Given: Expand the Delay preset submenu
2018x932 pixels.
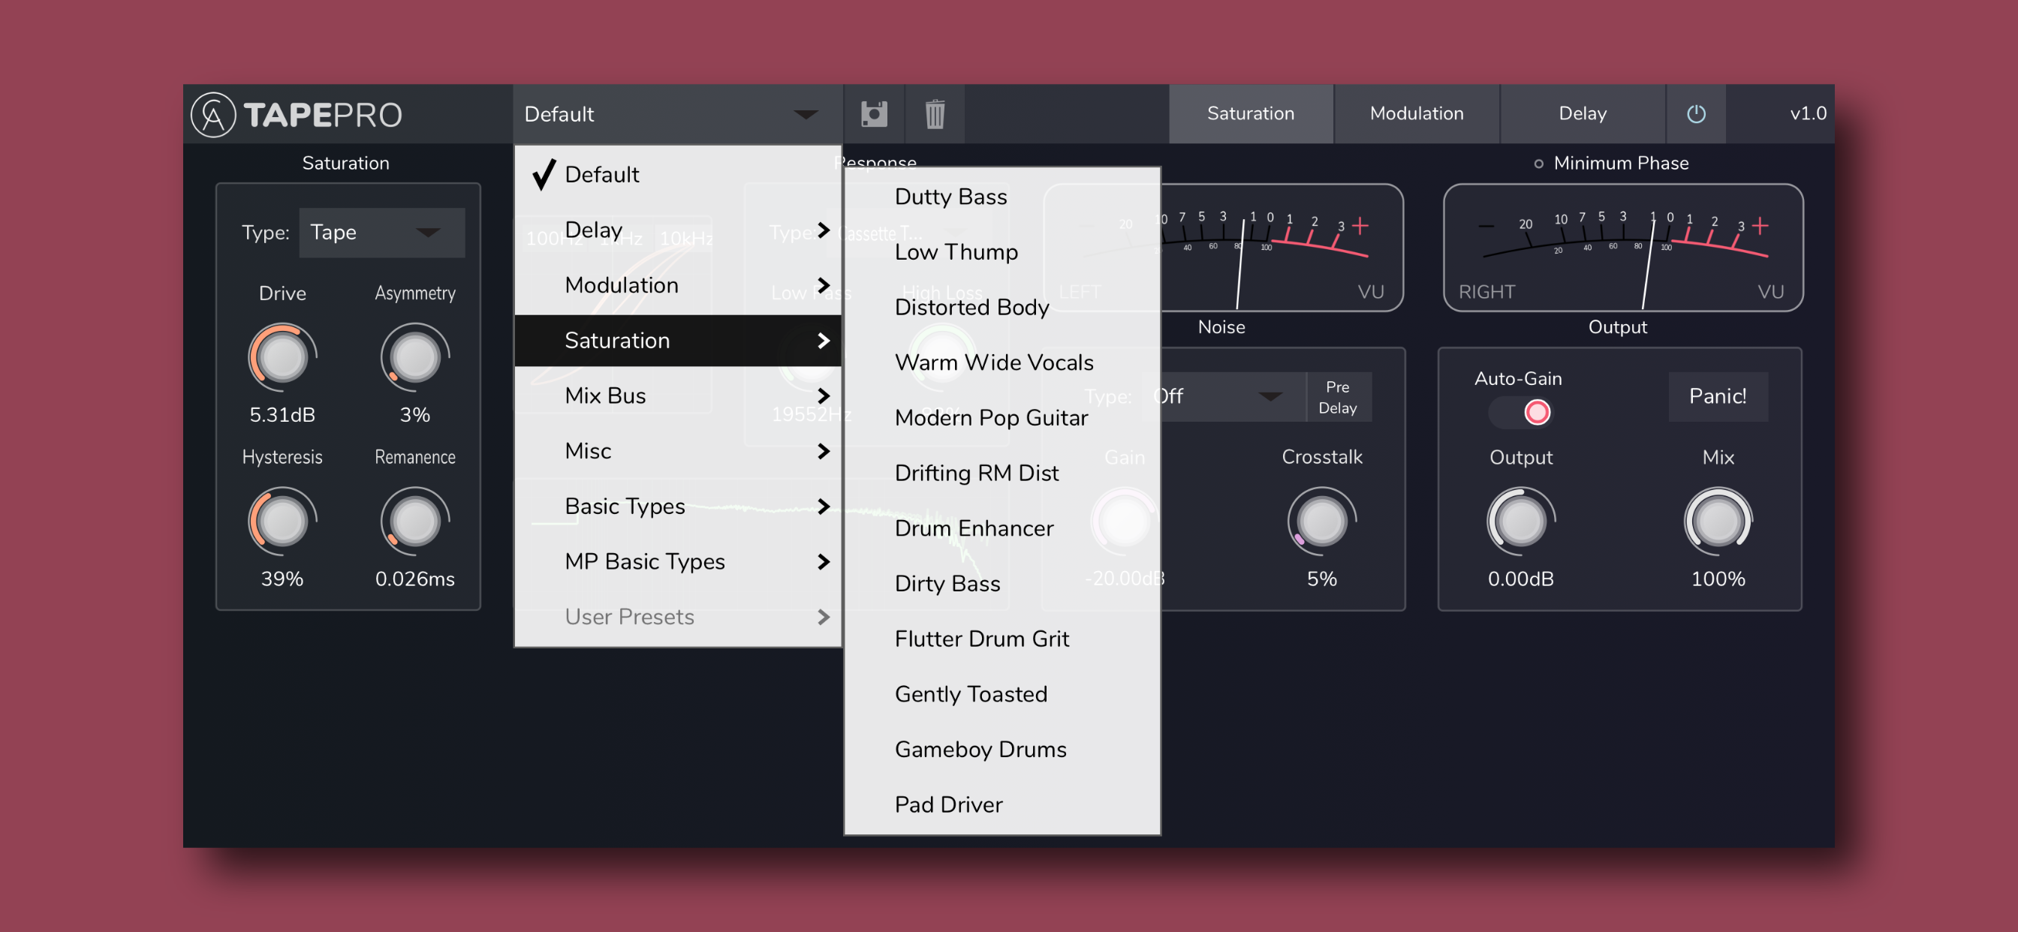Looking at the screenshot, I should (678, 230).
